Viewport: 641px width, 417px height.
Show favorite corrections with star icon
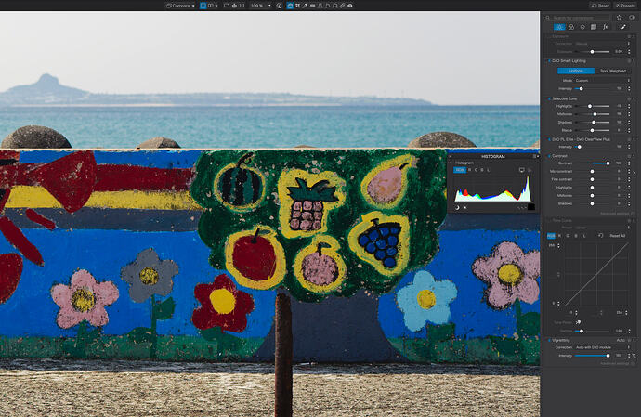point(620,17)
